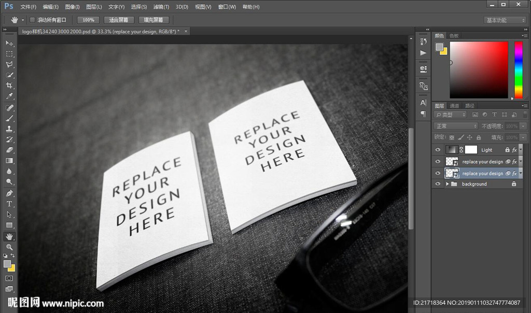The height and width of the screenshot is (313, 531).
Task: Expand the background layer group
Action: click(x=447, y=184)
